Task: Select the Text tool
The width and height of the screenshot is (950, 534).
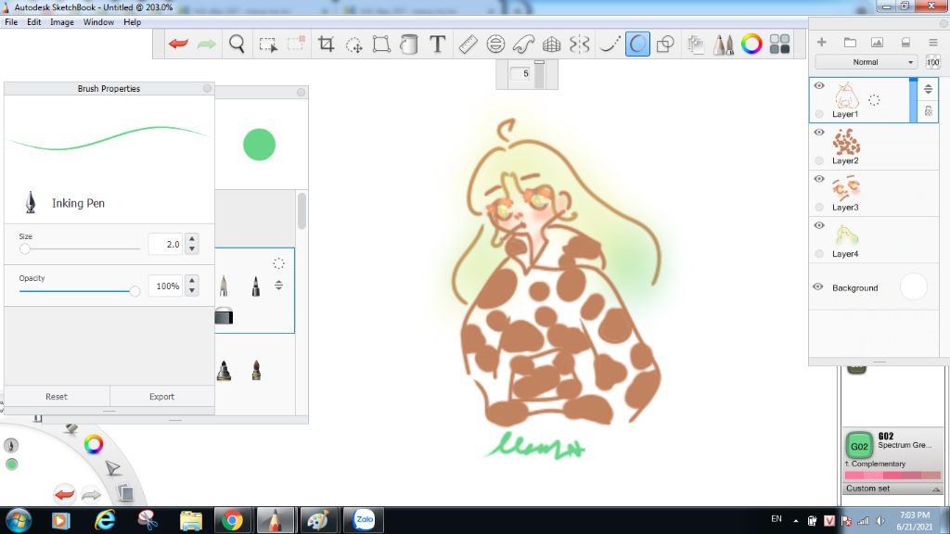Action: coord(437,44)
